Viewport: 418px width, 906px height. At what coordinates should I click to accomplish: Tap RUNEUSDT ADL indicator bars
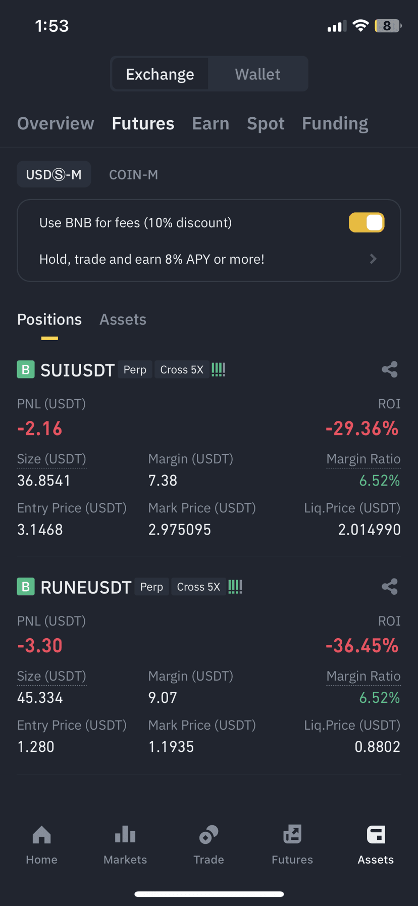(x=235, y=587)
